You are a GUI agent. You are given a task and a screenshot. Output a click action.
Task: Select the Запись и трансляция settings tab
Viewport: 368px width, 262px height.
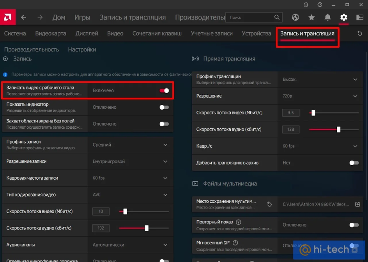[x=308, y=34]
